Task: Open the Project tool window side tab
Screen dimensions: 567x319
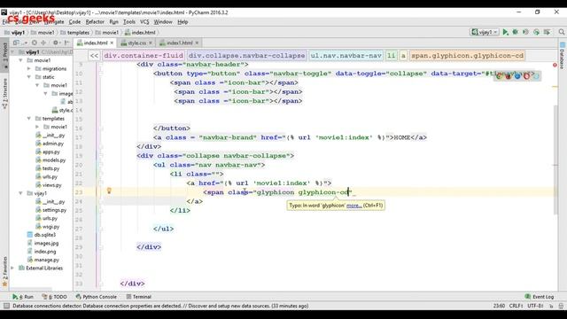Action: (x=4, y=55)
